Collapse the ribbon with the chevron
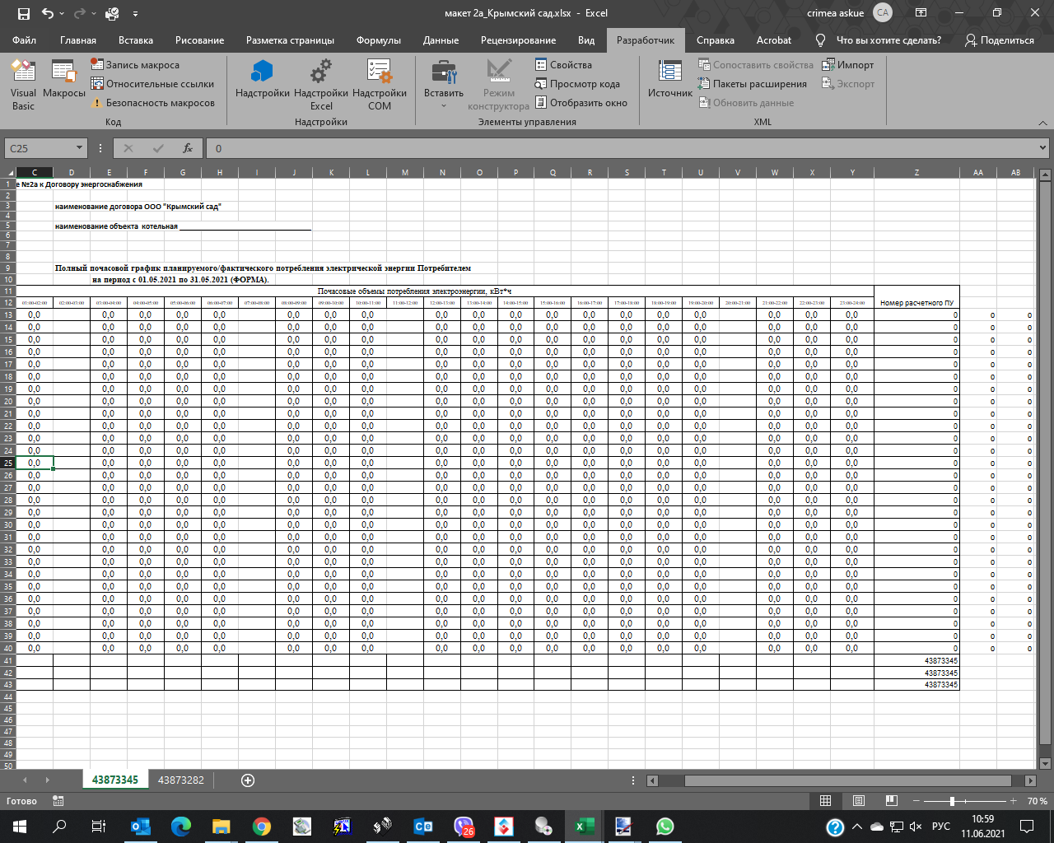The height and width of the screenshot is (843, 1054). [1042, 123]
